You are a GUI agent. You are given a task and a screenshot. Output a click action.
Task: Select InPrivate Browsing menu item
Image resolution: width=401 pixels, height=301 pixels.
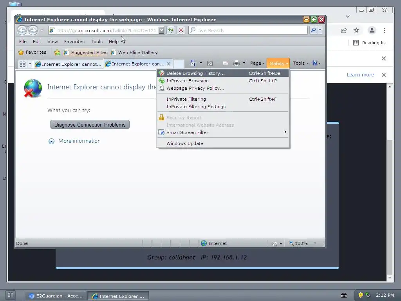click(223, 81)
